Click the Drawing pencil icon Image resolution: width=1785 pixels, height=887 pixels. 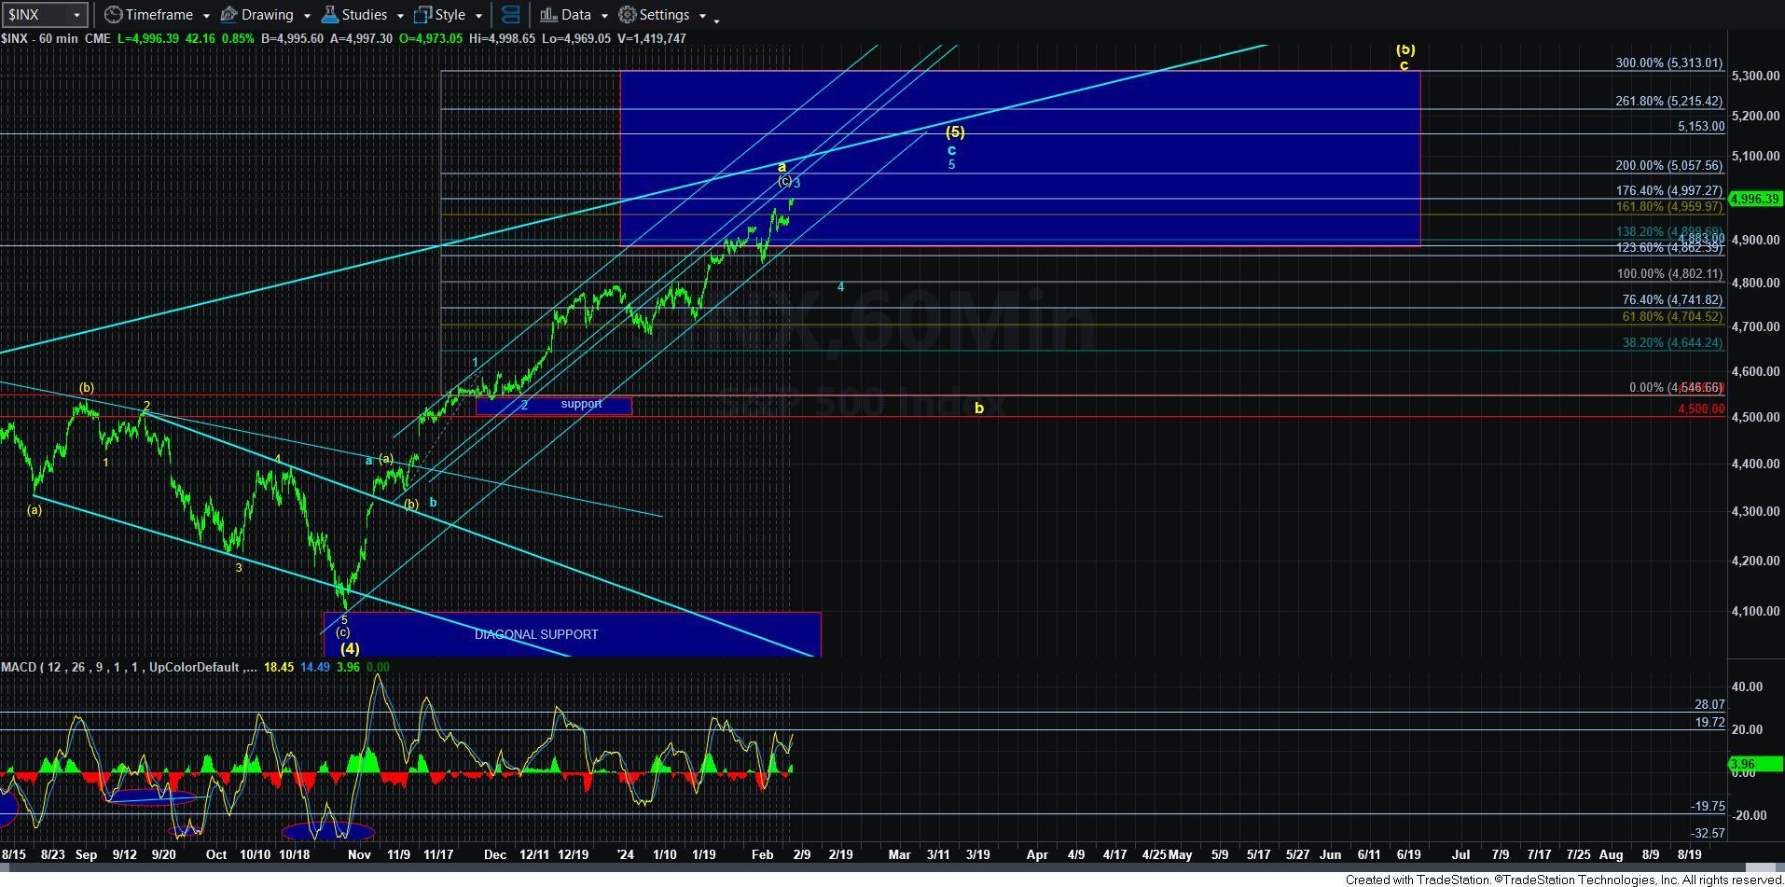click(x=229, y=15)
